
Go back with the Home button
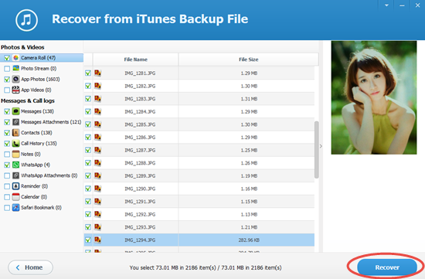pyautogui.click(x=30, y=267)
